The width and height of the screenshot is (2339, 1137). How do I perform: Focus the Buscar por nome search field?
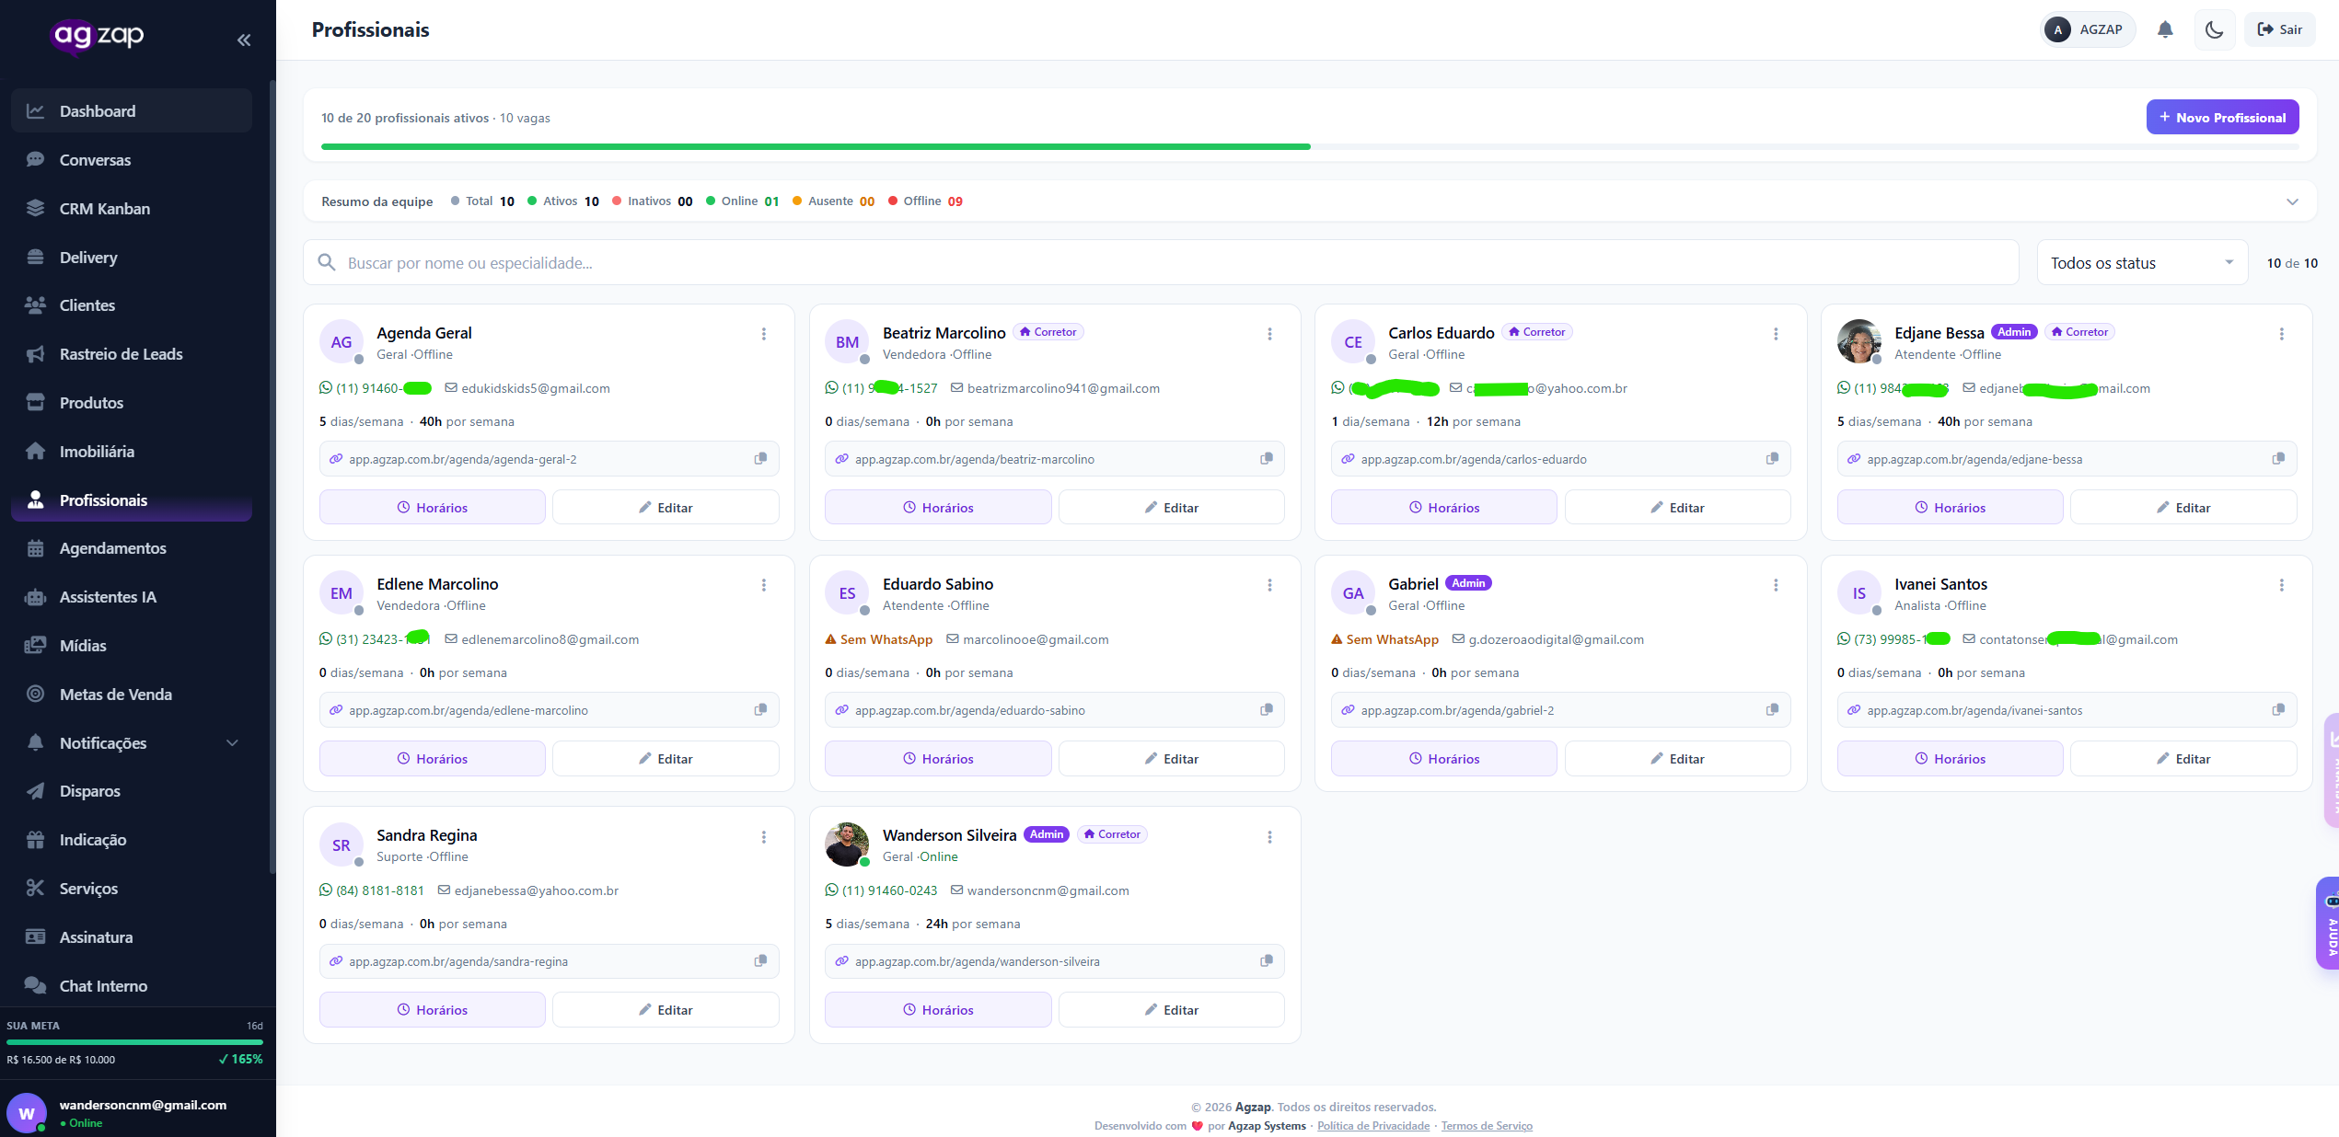click(1161, 263)
